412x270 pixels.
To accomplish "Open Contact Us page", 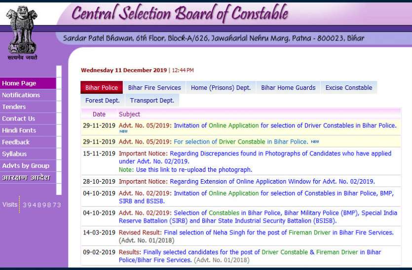I will [28, 118].
